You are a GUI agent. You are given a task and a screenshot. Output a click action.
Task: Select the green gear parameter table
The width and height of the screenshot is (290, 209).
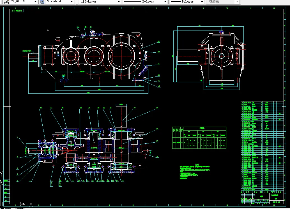(199, 138)
